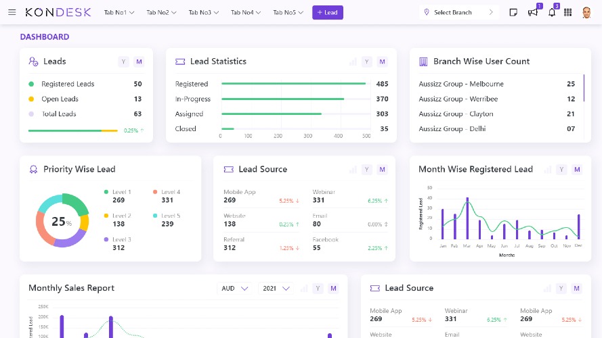Set bottom Lead Source card to monthly
602x338 pixels.
pyautogui.click(x=577, y=288)
